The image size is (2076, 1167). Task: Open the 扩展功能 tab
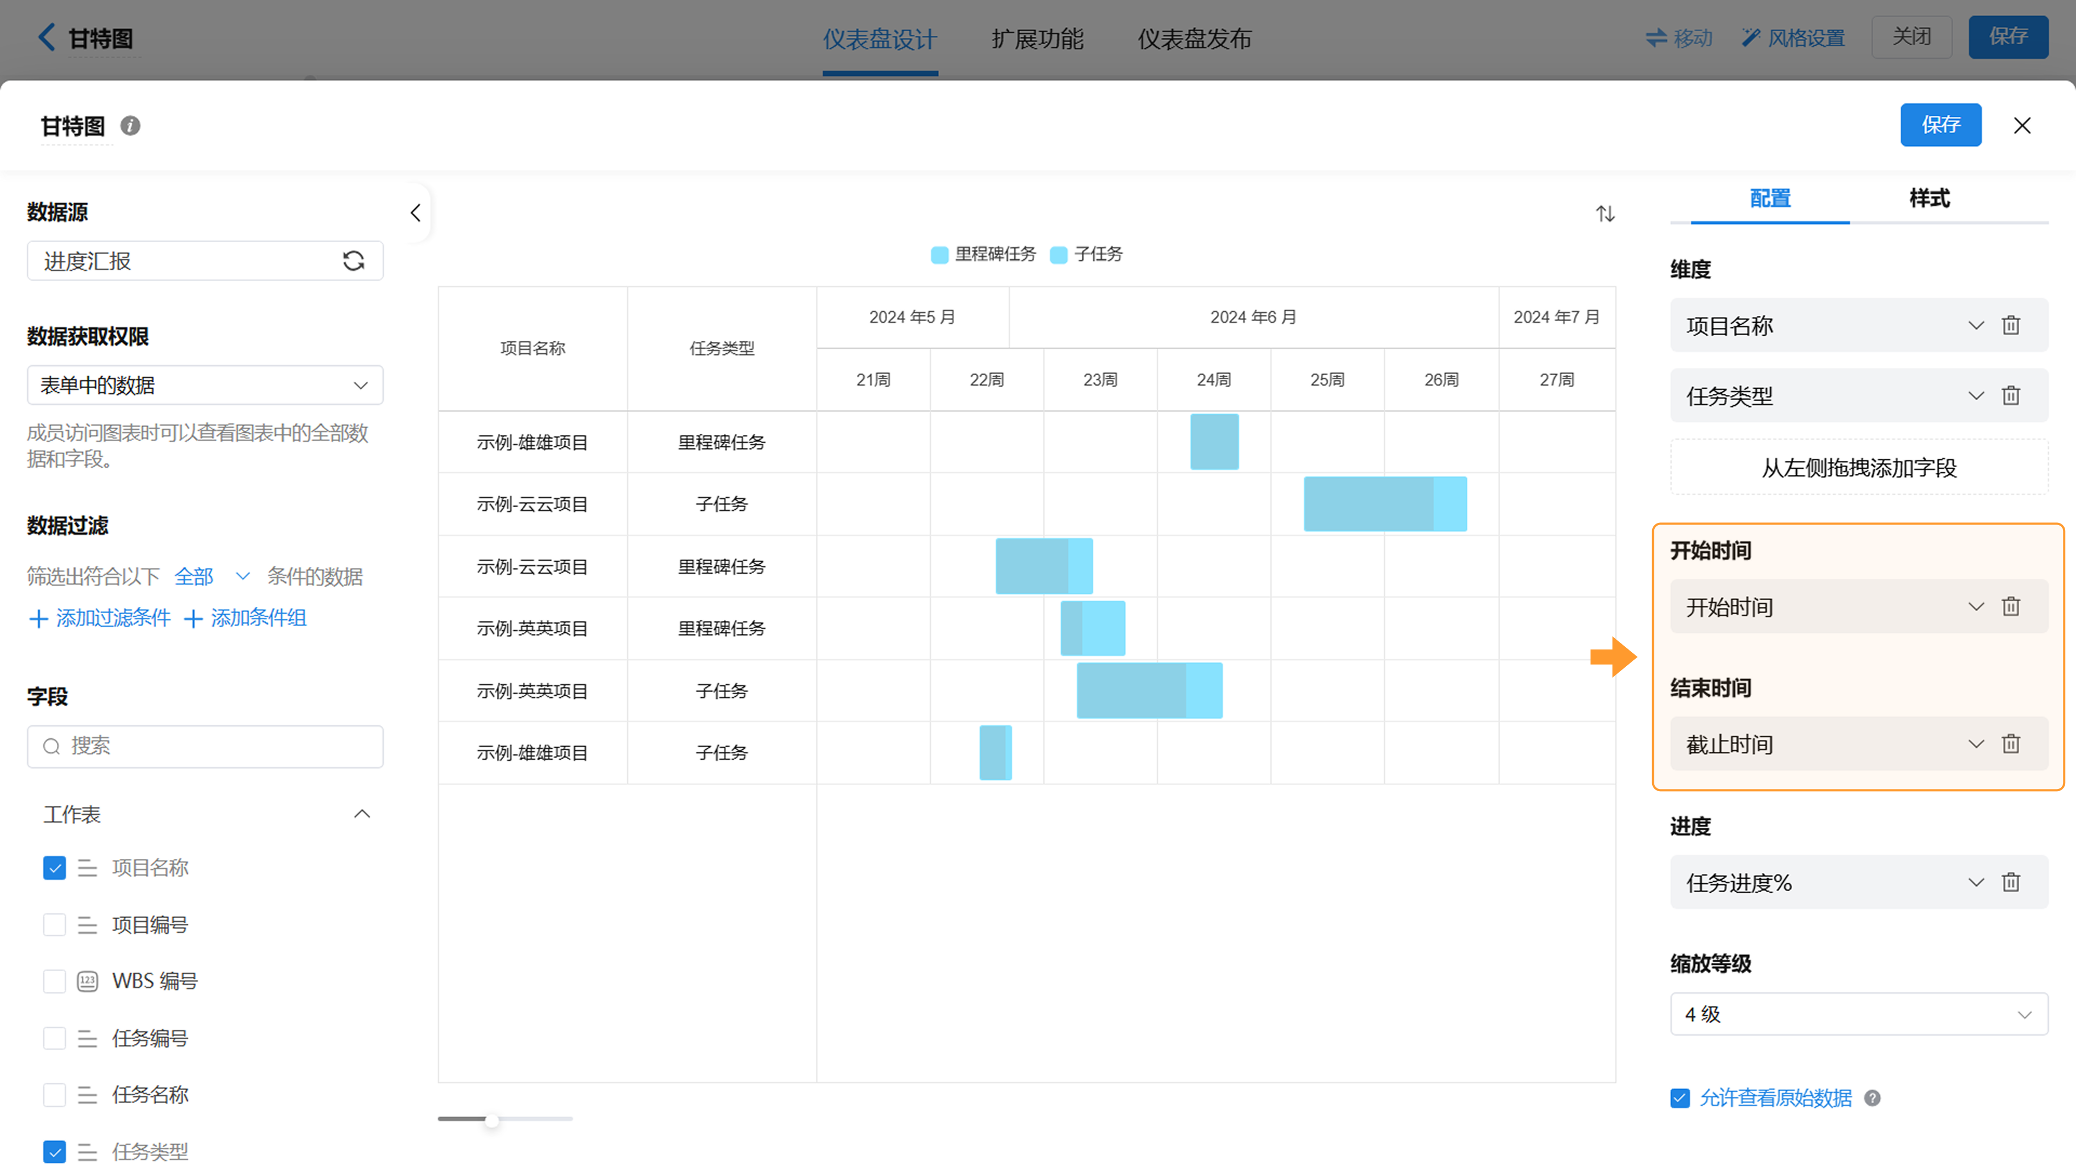tap(1037, 39)
